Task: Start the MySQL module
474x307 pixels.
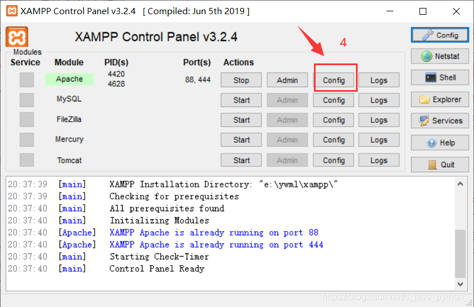Action: [241, 100]
